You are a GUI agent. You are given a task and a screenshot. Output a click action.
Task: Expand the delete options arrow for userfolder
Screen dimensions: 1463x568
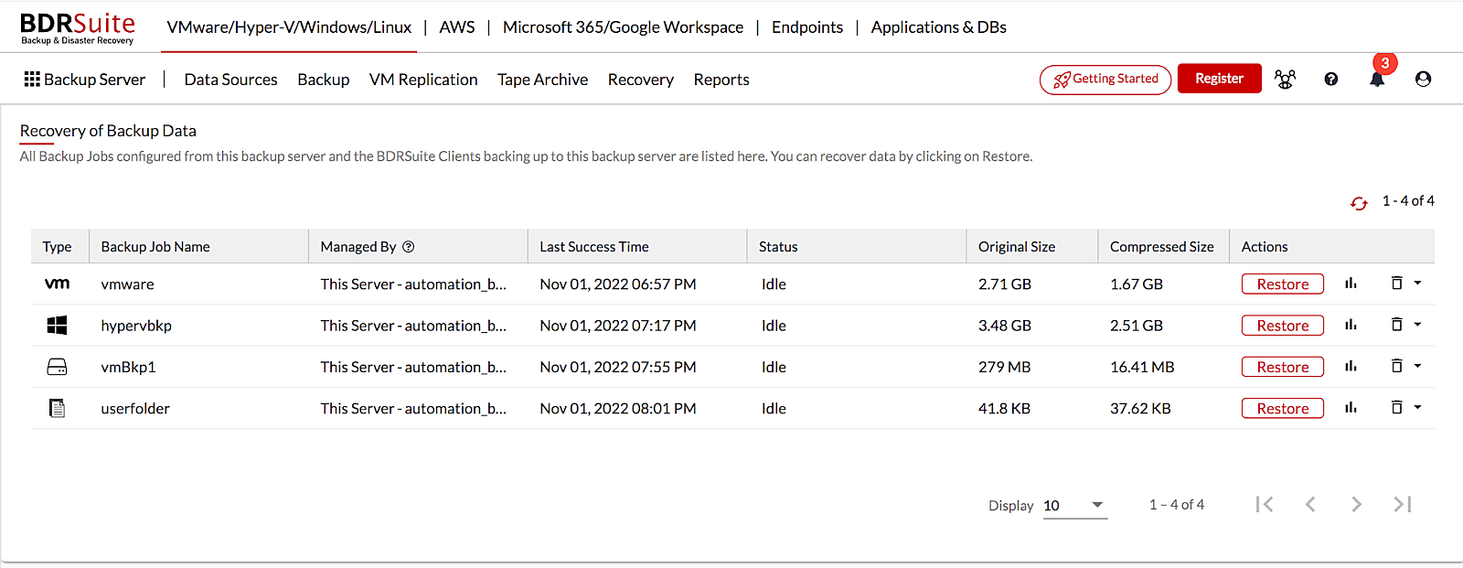pos(1417,408)
